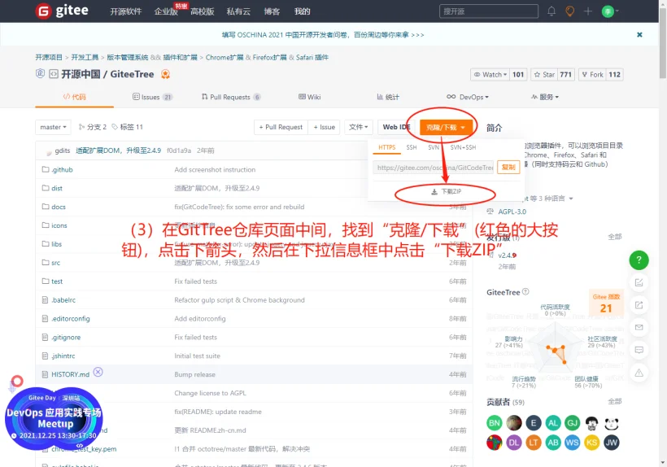Open the 统计 tab
This screenshot has width=667, height=467.
388,97
